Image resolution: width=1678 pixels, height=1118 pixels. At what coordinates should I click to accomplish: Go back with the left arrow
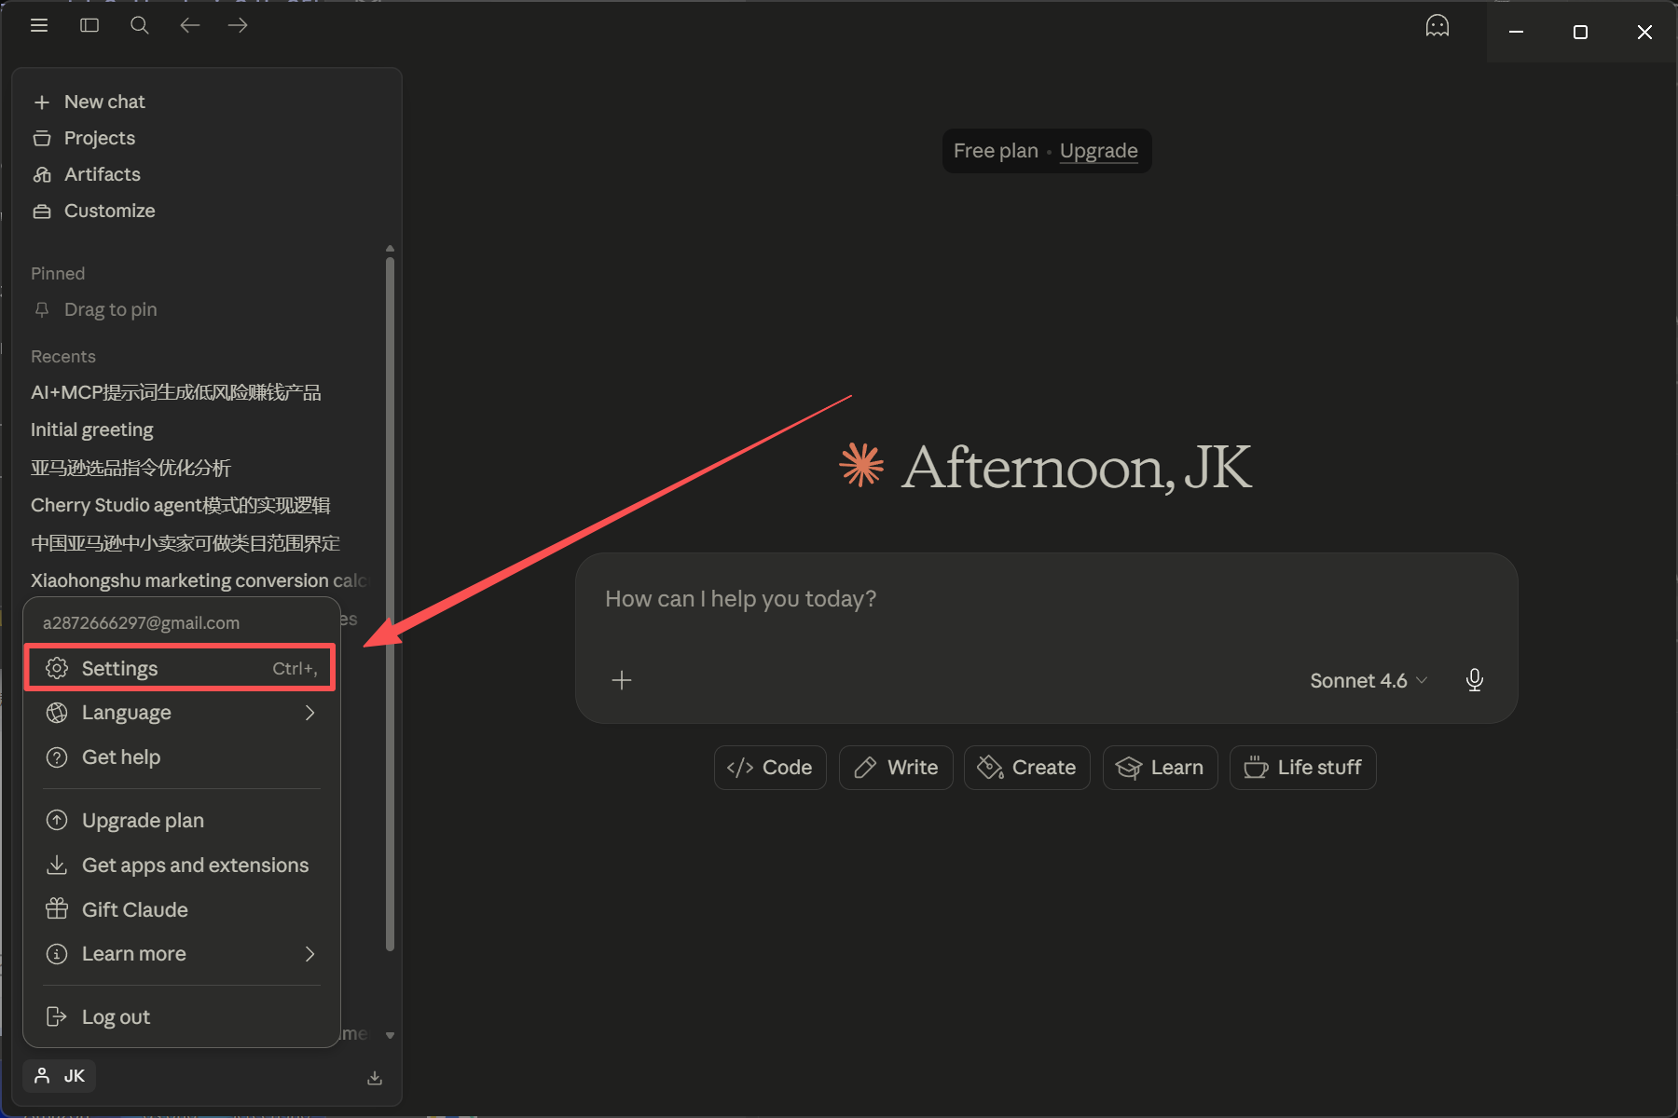point(189,25)
